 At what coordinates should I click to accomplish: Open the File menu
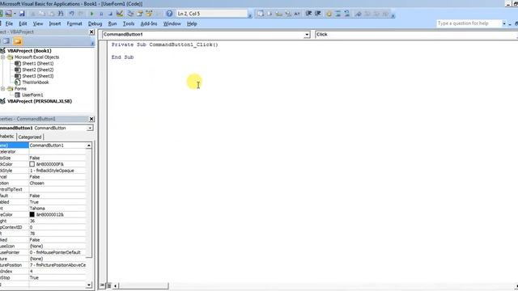[x=9, y=23]
